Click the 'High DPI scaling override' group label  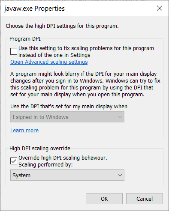pos(40,149)
